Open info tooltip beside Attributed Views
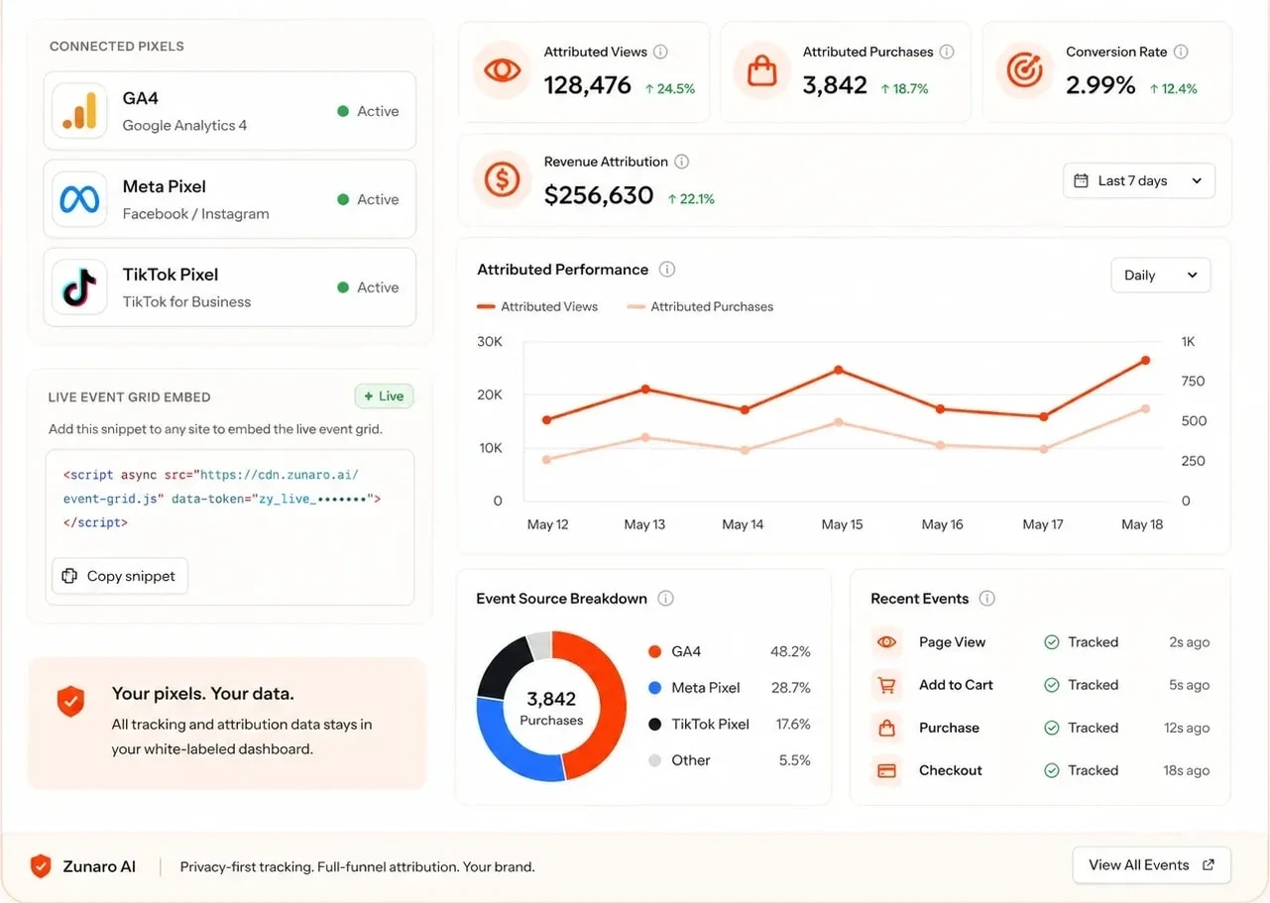 tap(660, 52)
